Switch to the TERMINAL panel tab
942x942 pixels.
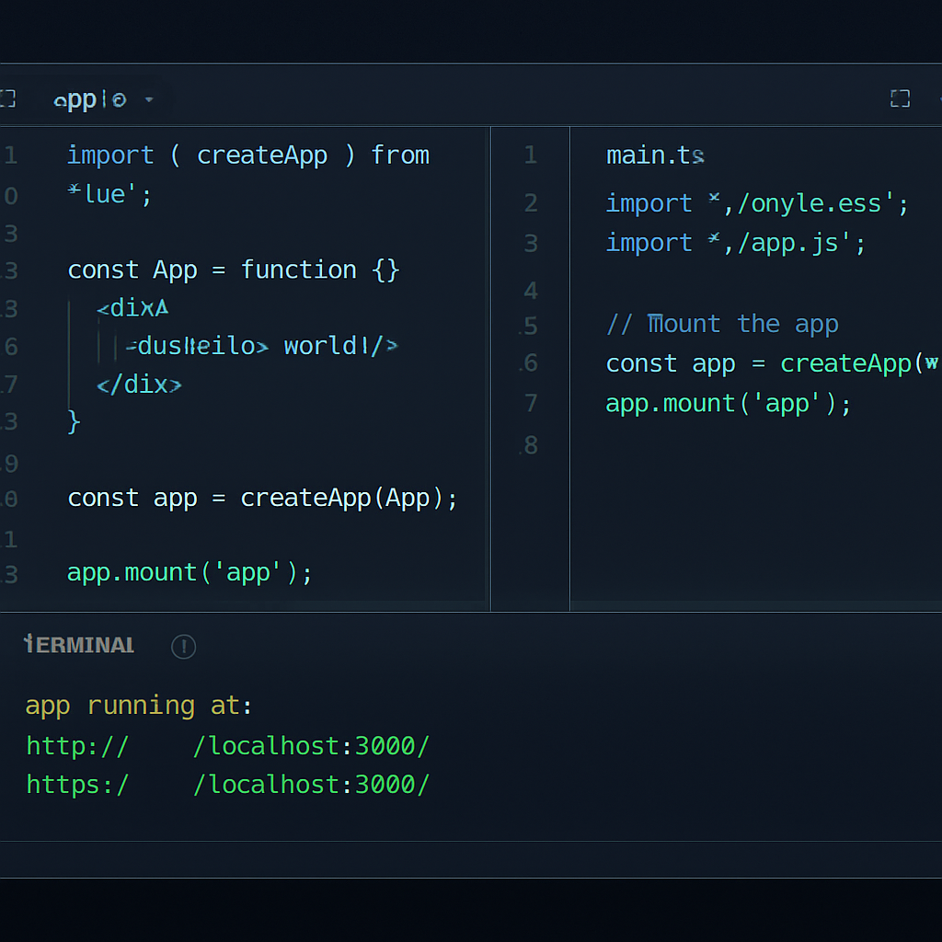point(79,645)
